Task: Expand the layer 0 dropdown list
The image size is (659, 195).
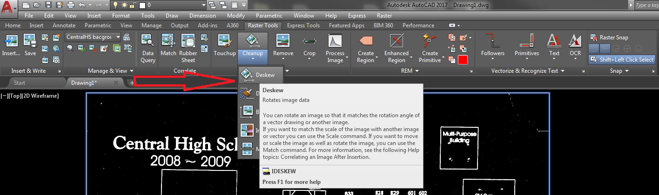Action: tap(203, 6)
